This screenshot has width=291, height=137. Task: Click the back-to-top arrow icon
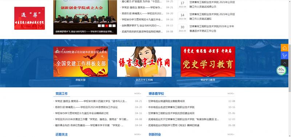[x=284, y=63]
